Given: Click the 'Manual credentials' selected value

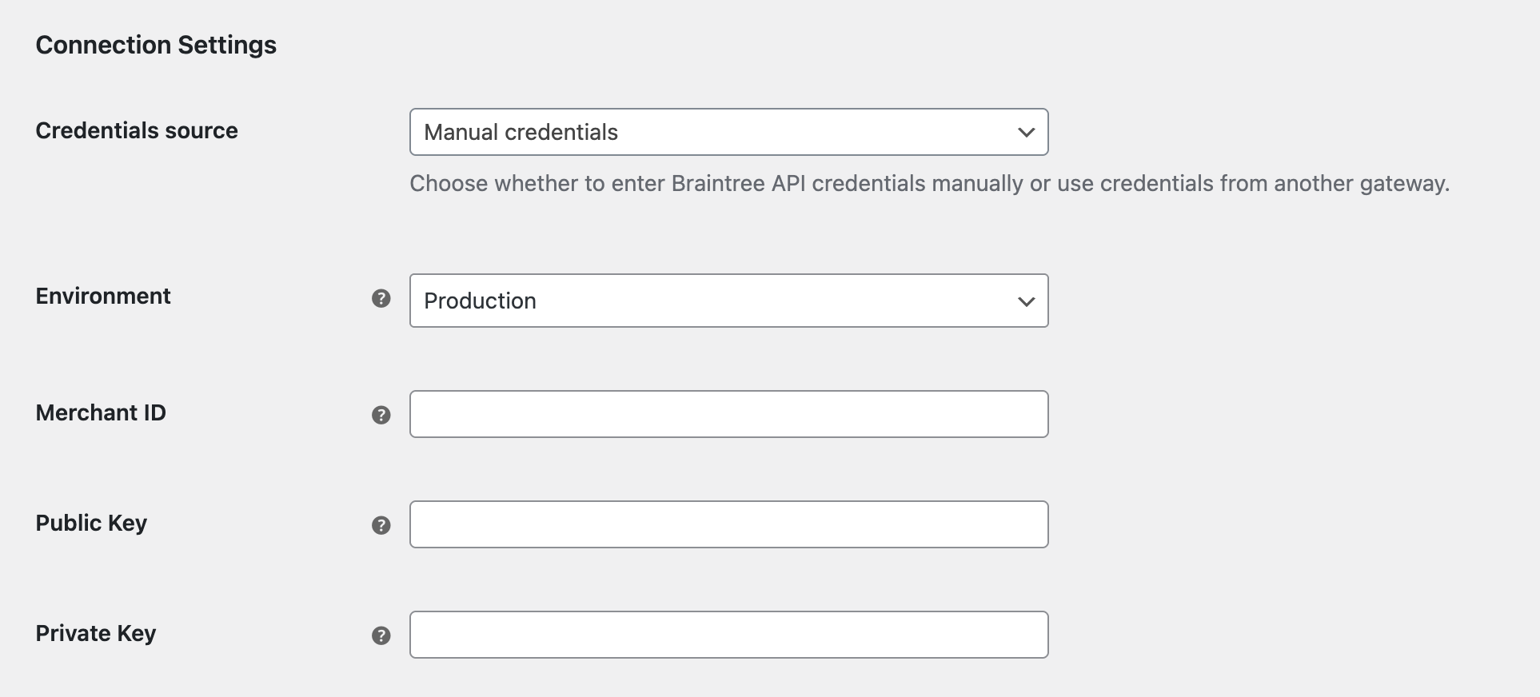Looking at the screenshot, I should pos(521,132).
